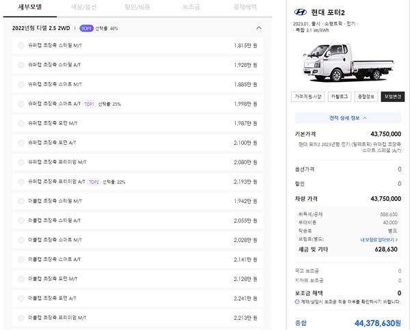This screenshot has height=330, width=410.
Task: Click the info icon beside 계약/상담시 notice
Action: (x=297, y=302)
